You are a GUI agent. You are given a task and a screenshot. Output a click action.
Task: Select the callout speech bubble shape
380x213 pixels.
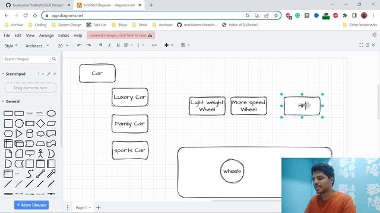pos(30,154)
